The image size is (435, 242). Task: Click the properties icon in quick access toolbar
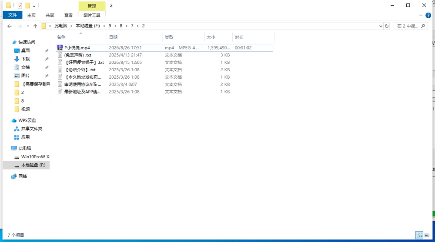tap(20, 5)
